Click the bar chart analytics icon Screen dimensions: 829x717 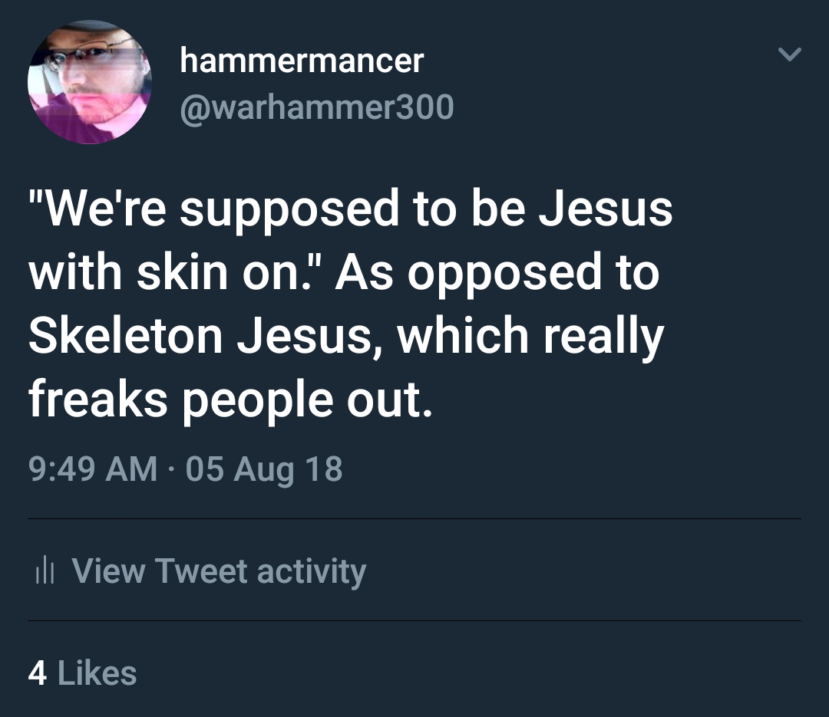(43, 571)
